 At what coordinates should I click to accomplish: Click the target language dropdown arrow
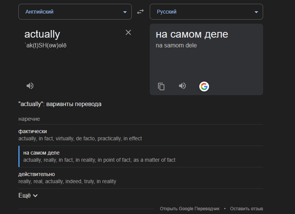[x=256, y=12]
